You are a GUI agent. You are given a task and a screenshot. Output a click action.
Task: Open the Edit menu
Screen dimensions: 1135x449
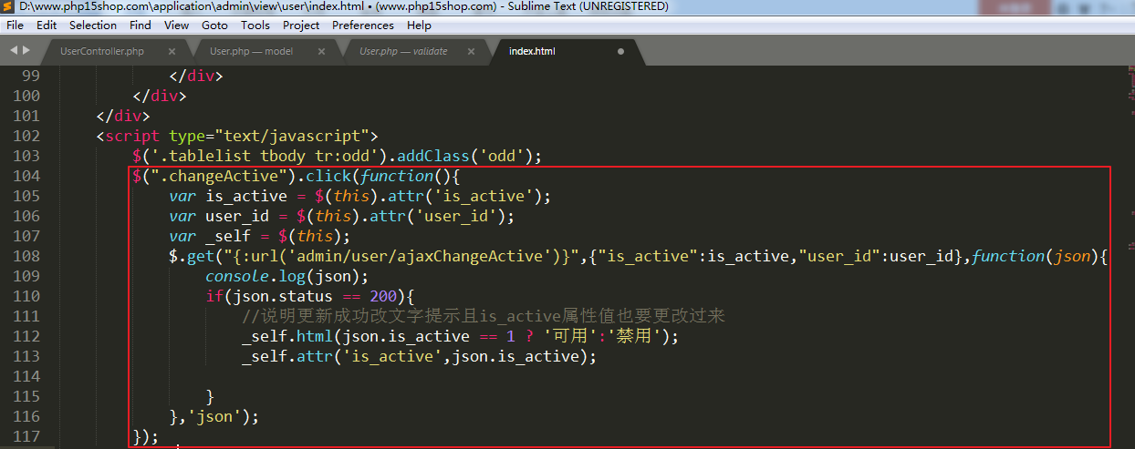point(47,26)
